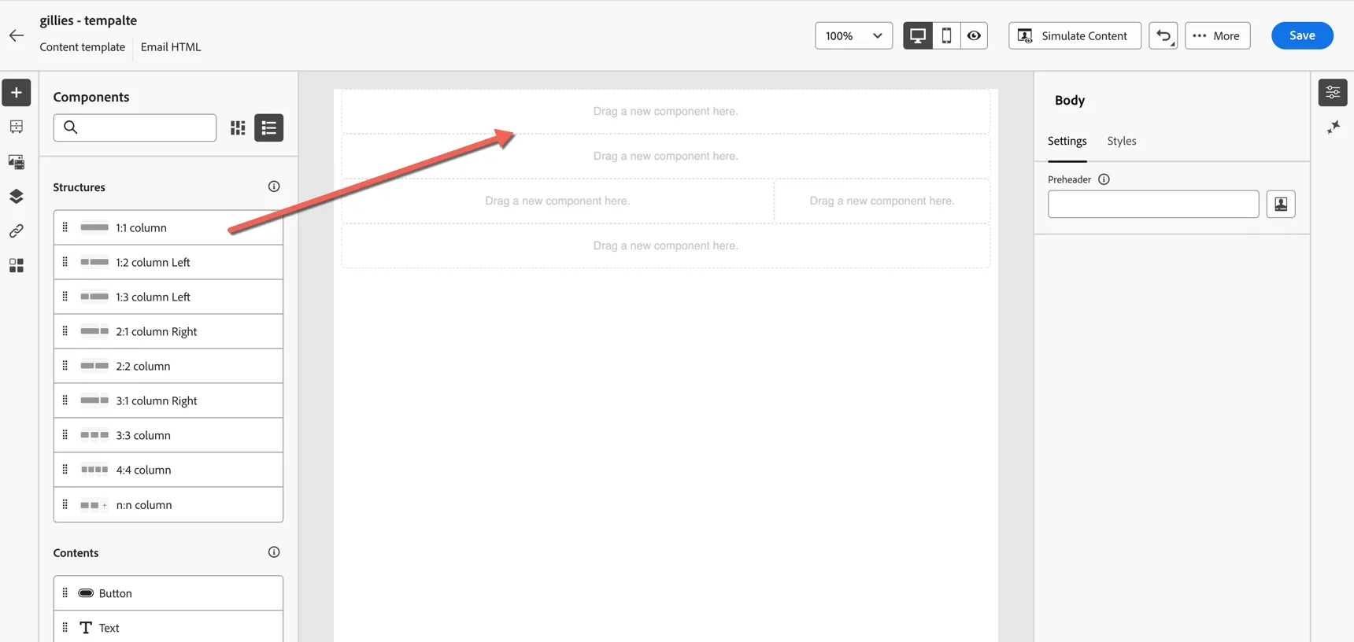Select desktop view mode
This screenshot has height=642, width=1354.
(x=918, y=35)
